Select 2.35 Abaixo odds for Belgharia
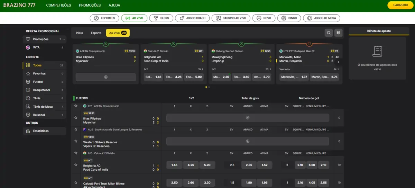The width and height of the screenshot is (415, 188). pyautogui.click(x=249, y=165)
